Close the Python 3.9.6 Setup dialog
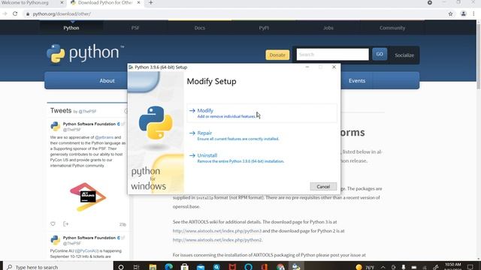481x270 pixels. click(x=334, y=67)
